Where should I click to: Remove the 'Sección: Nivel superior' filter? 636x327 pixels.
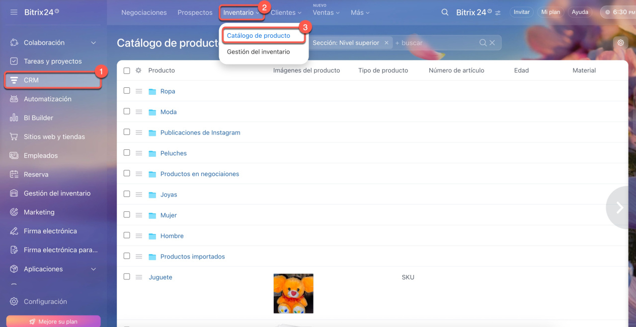pos(387,43)
